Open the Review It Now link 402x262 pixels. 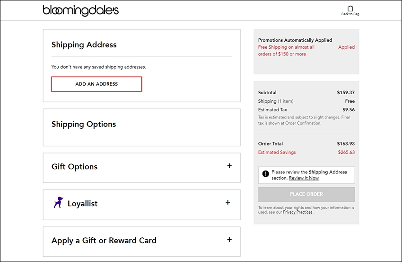point(304,178)
